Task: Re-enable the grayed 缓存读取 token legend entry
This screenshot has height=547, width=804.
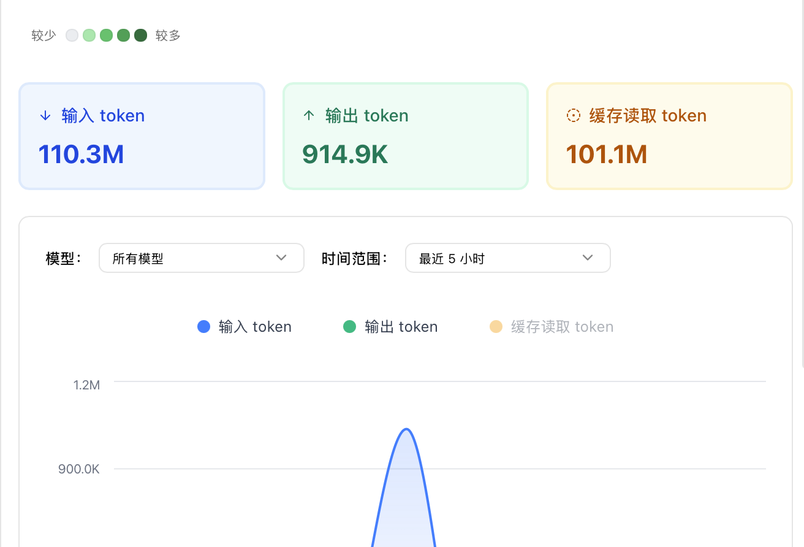Action: coord(551,326)
